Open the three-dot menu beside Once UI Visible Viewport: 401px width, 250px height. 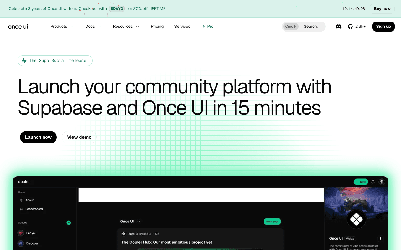click(381, 238)
